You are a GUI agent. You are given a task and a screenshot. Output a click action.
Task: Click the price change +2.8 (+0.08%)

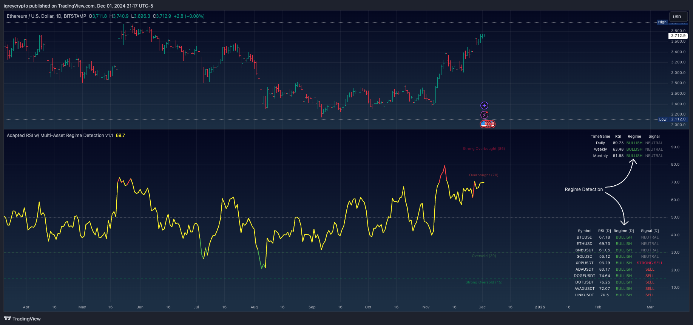click(189, 16)
